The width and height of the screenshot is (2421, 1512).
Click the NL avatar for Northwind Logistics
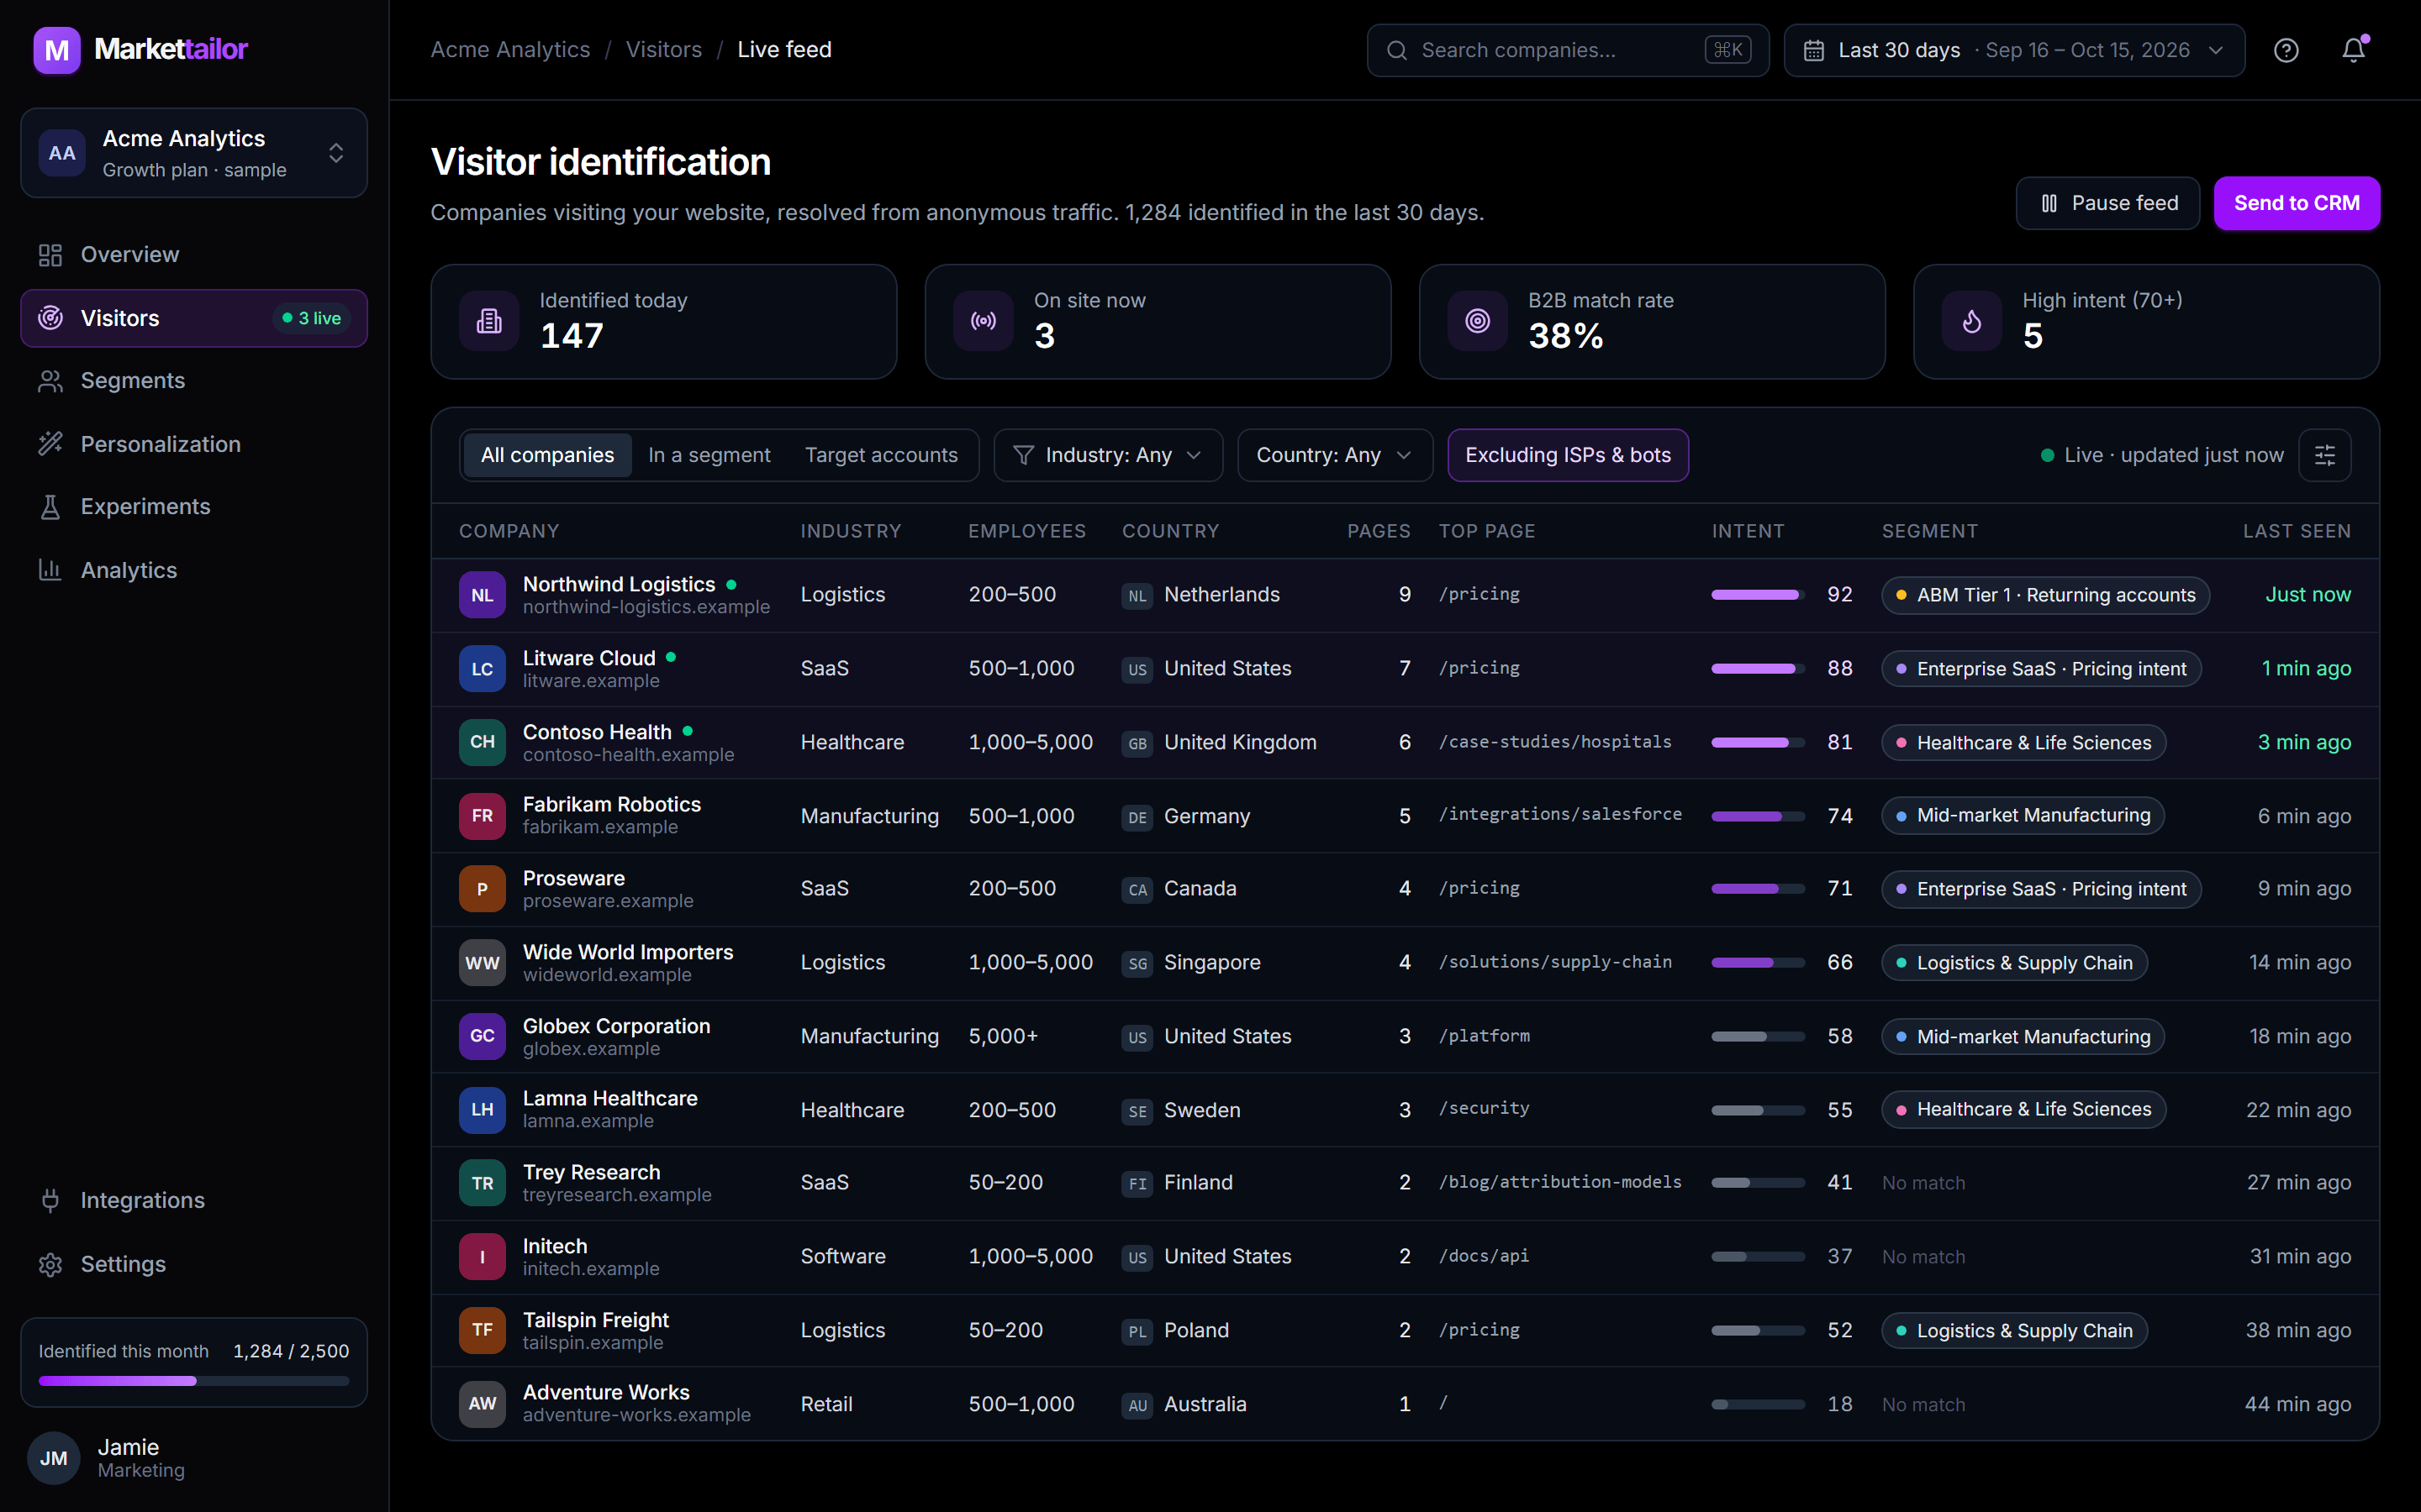[483, 595]
